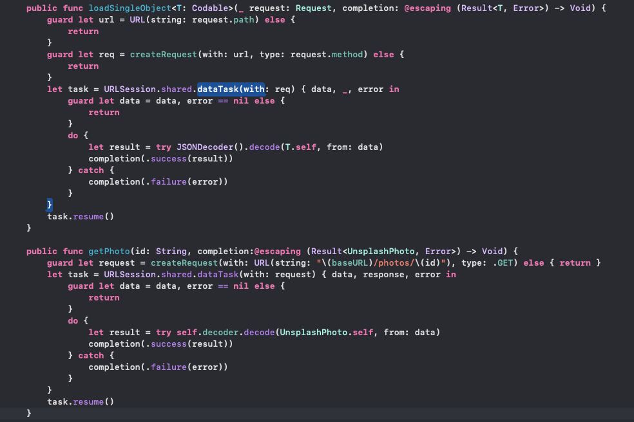Image resolution: width=634 pixels, height=422 pixels.
Task: Click the 'id: String' parameter of getPhoto
Action: click(x=160, y=251)
